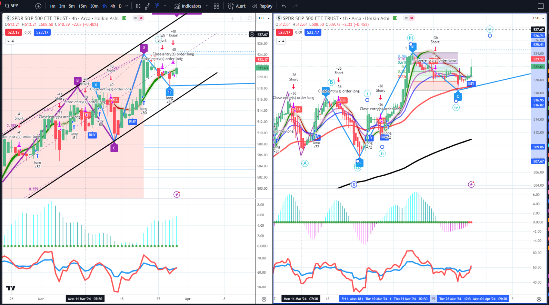The height and width of the screenshot is (305, 549).
Task: Click the circled A wave label on 1h chart
Action: (305, 164)
